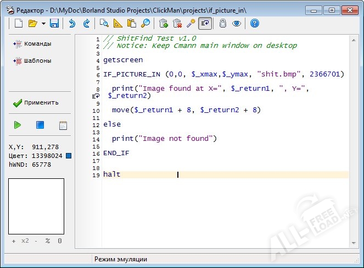Click the magnifier search icon

145,23
